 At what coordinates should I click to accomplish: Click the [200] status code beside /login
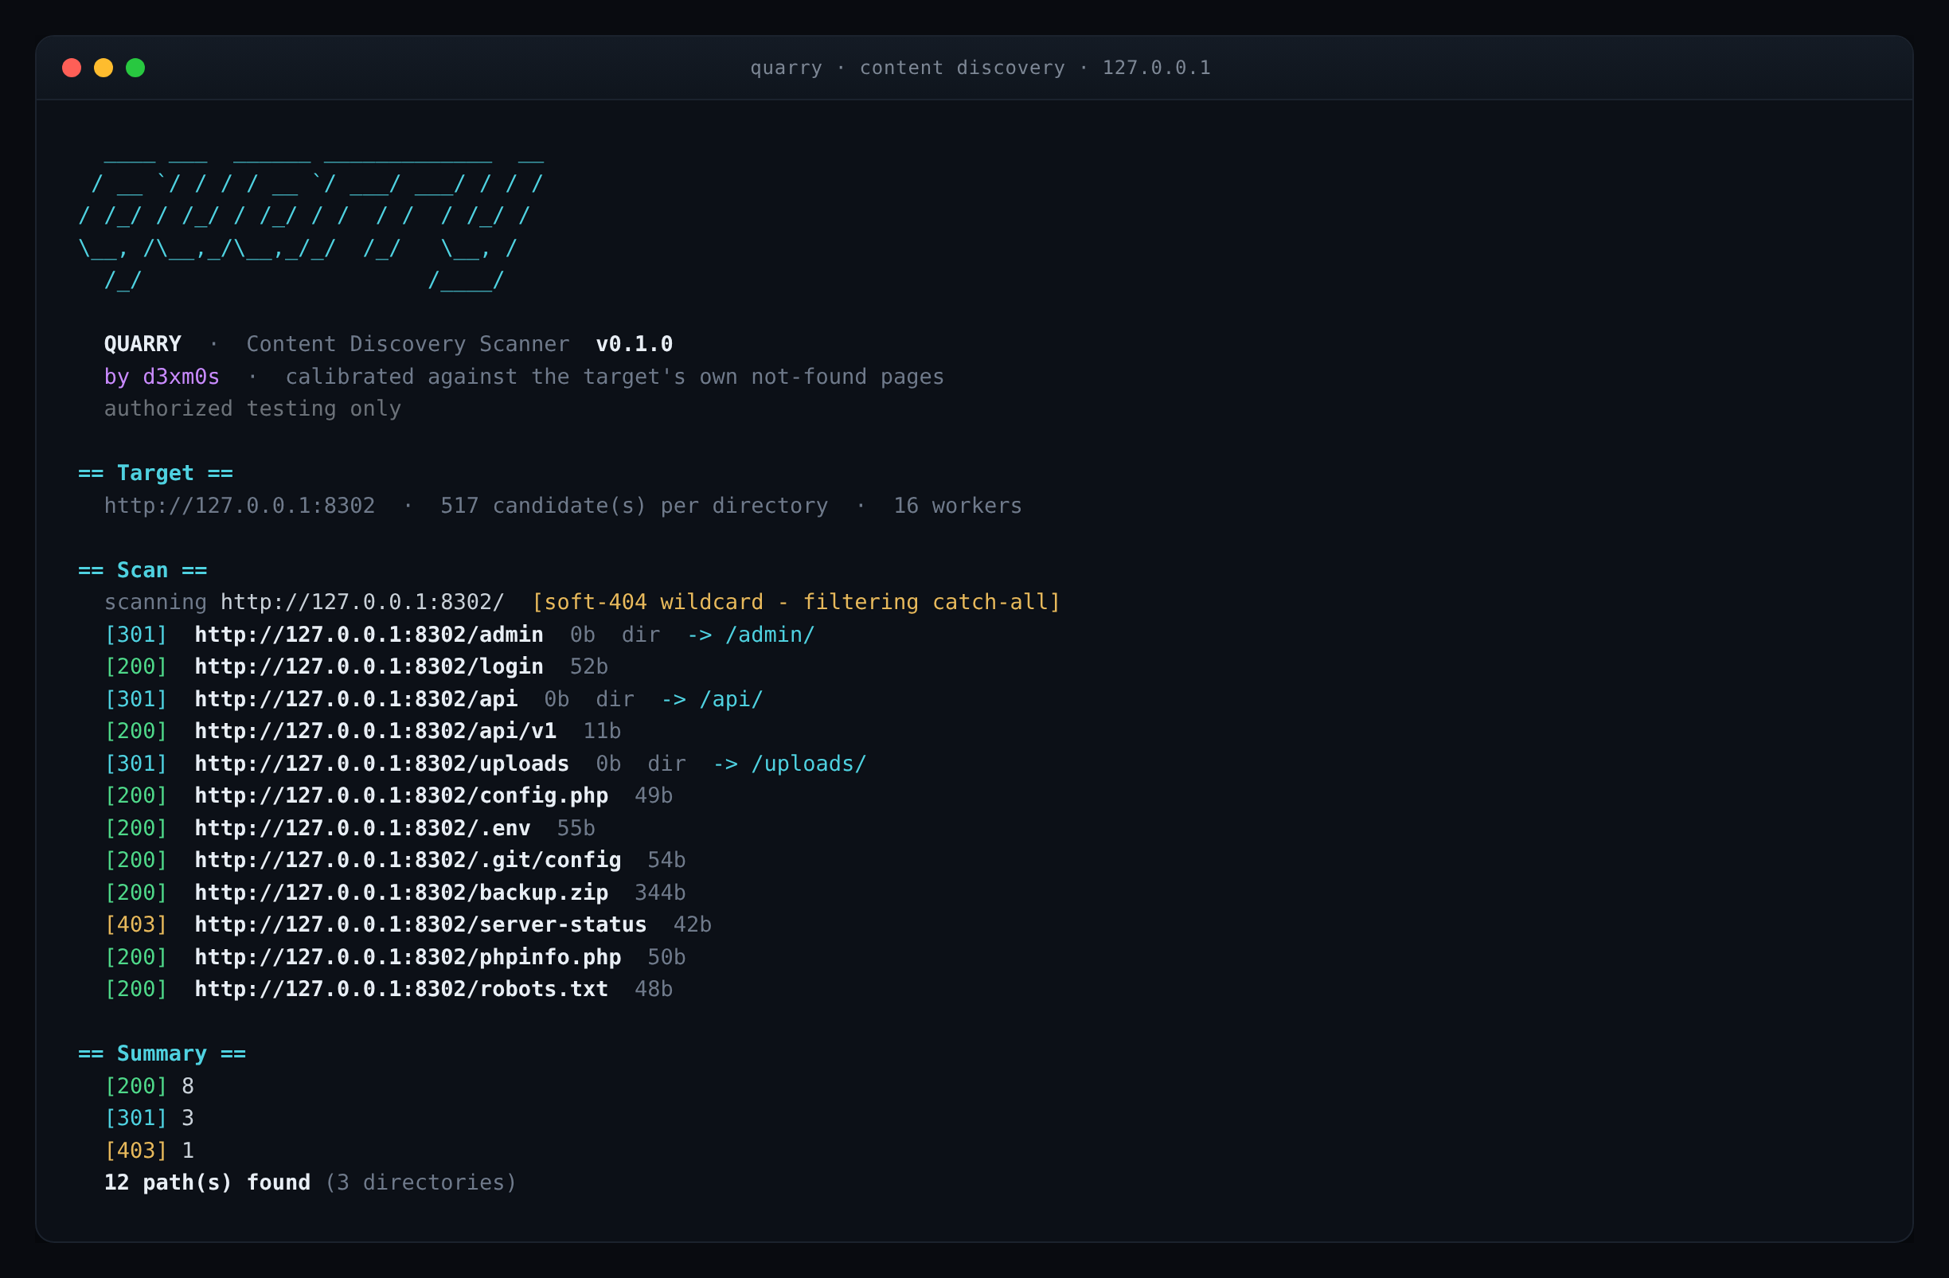(136, 666)
